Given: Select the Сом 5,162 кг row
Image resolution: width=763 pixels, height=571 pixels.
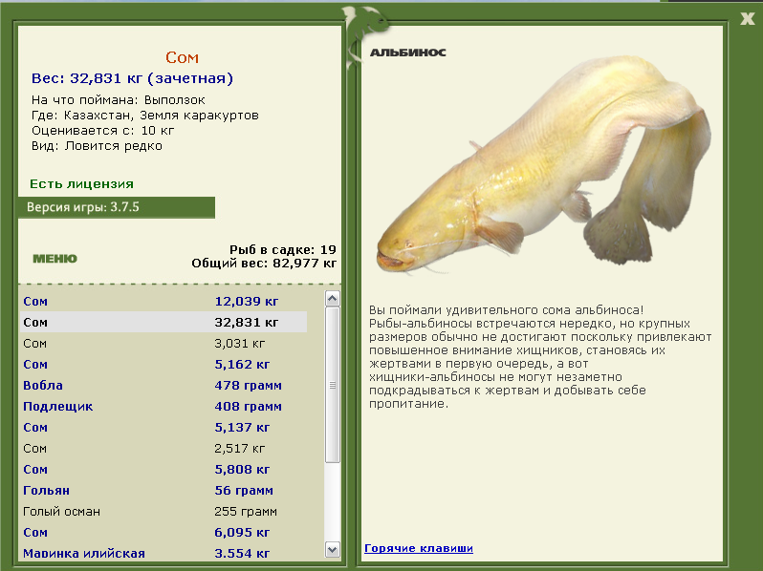Looking at the screenshot, I should coord(163,365).
